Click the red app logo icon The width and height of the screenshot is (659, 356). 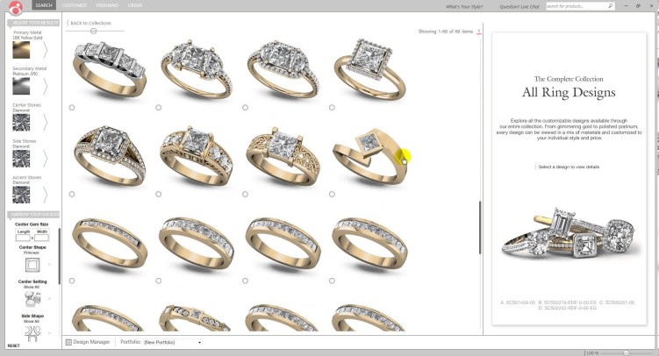coord(15,6)
